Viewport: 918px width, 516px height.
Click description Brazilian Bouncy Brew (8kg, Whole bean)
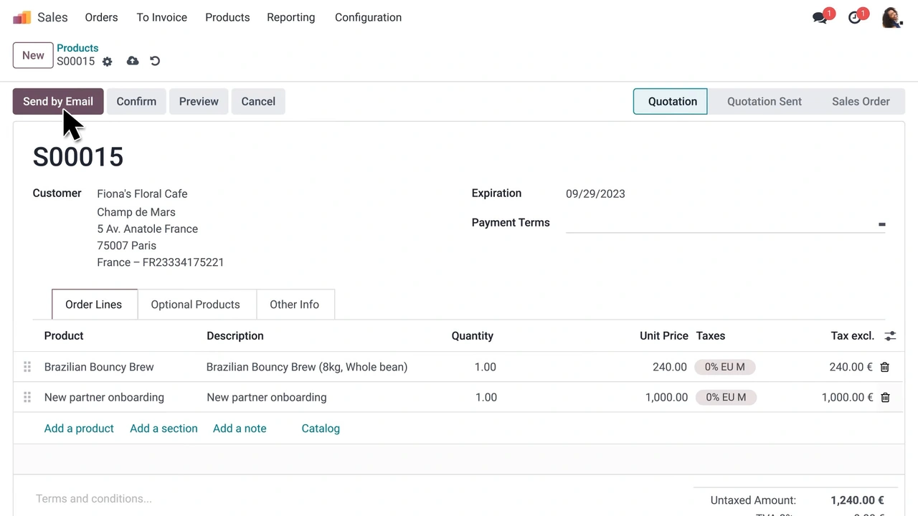(307, 367)
